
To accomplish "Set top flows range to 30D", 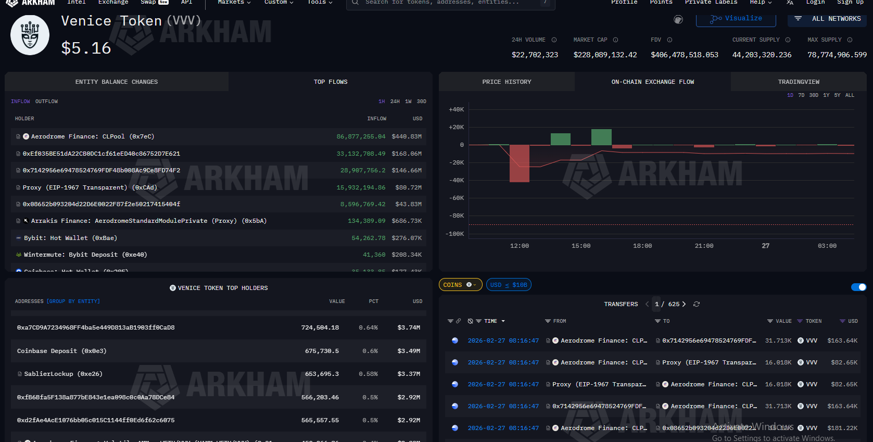I will [x=422, y=102].
